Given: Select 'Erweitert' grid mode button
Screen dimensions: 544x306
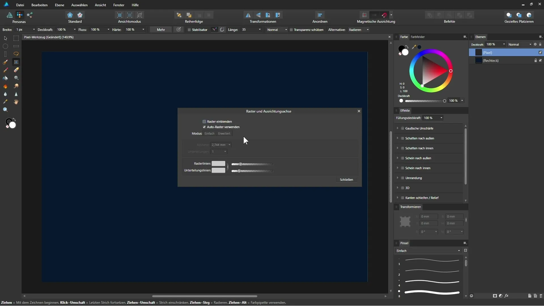Looking at the screenshot, I should (224, 133).
